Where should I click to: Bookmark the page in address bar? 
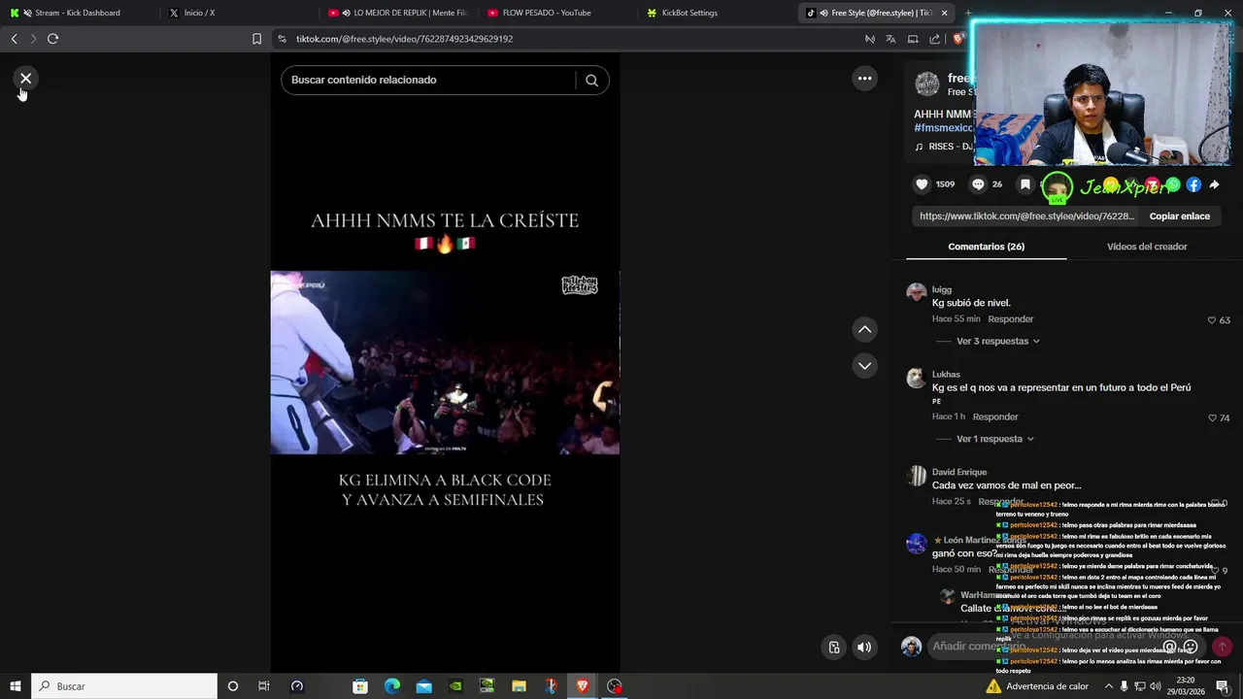(256, 39)
